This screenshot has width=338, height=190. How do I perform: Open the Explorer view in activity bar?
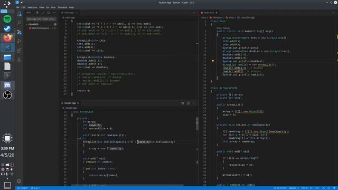pyautogui.click(x=19, y=14)
